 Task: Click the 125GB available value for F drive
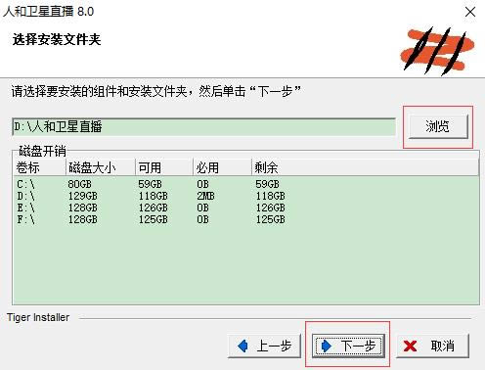click(x=153, y=219)
